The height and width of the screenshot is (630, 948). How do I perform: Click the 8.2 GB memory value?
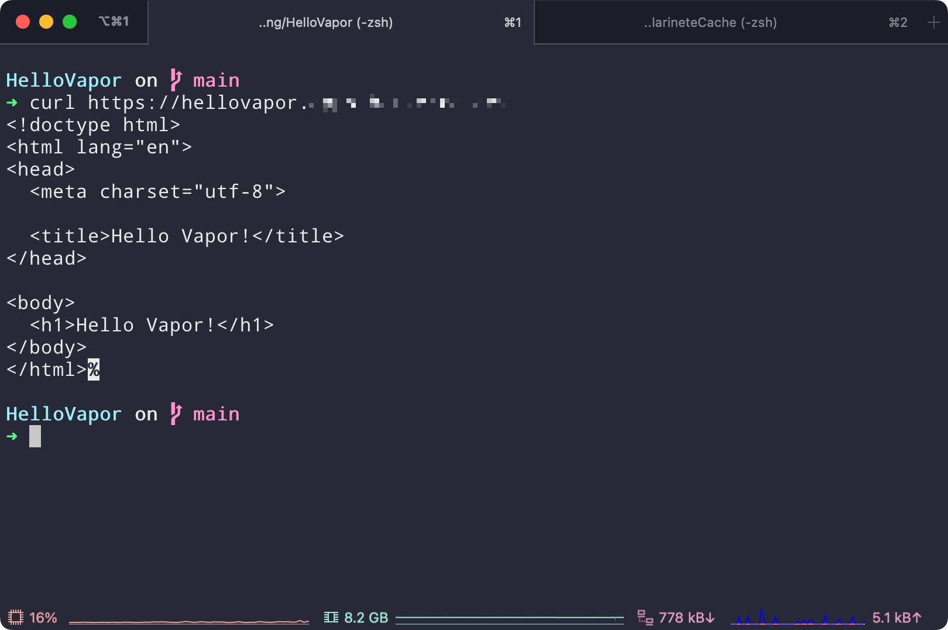pyautogui.click(x=366, y=618)
